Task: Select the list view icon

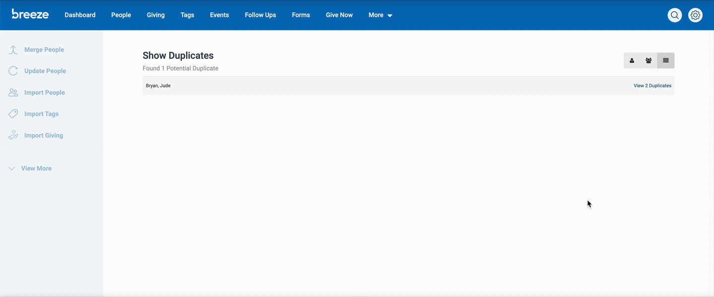Action: coord(666,60)
